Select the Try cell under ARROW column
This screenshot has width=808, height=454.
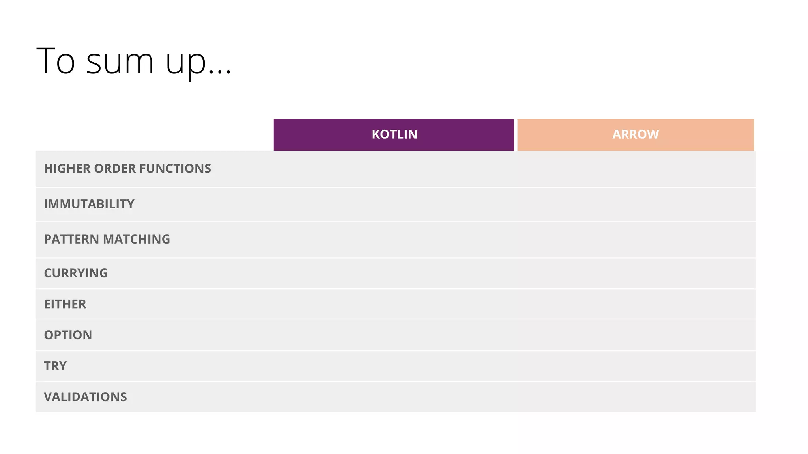635,366
